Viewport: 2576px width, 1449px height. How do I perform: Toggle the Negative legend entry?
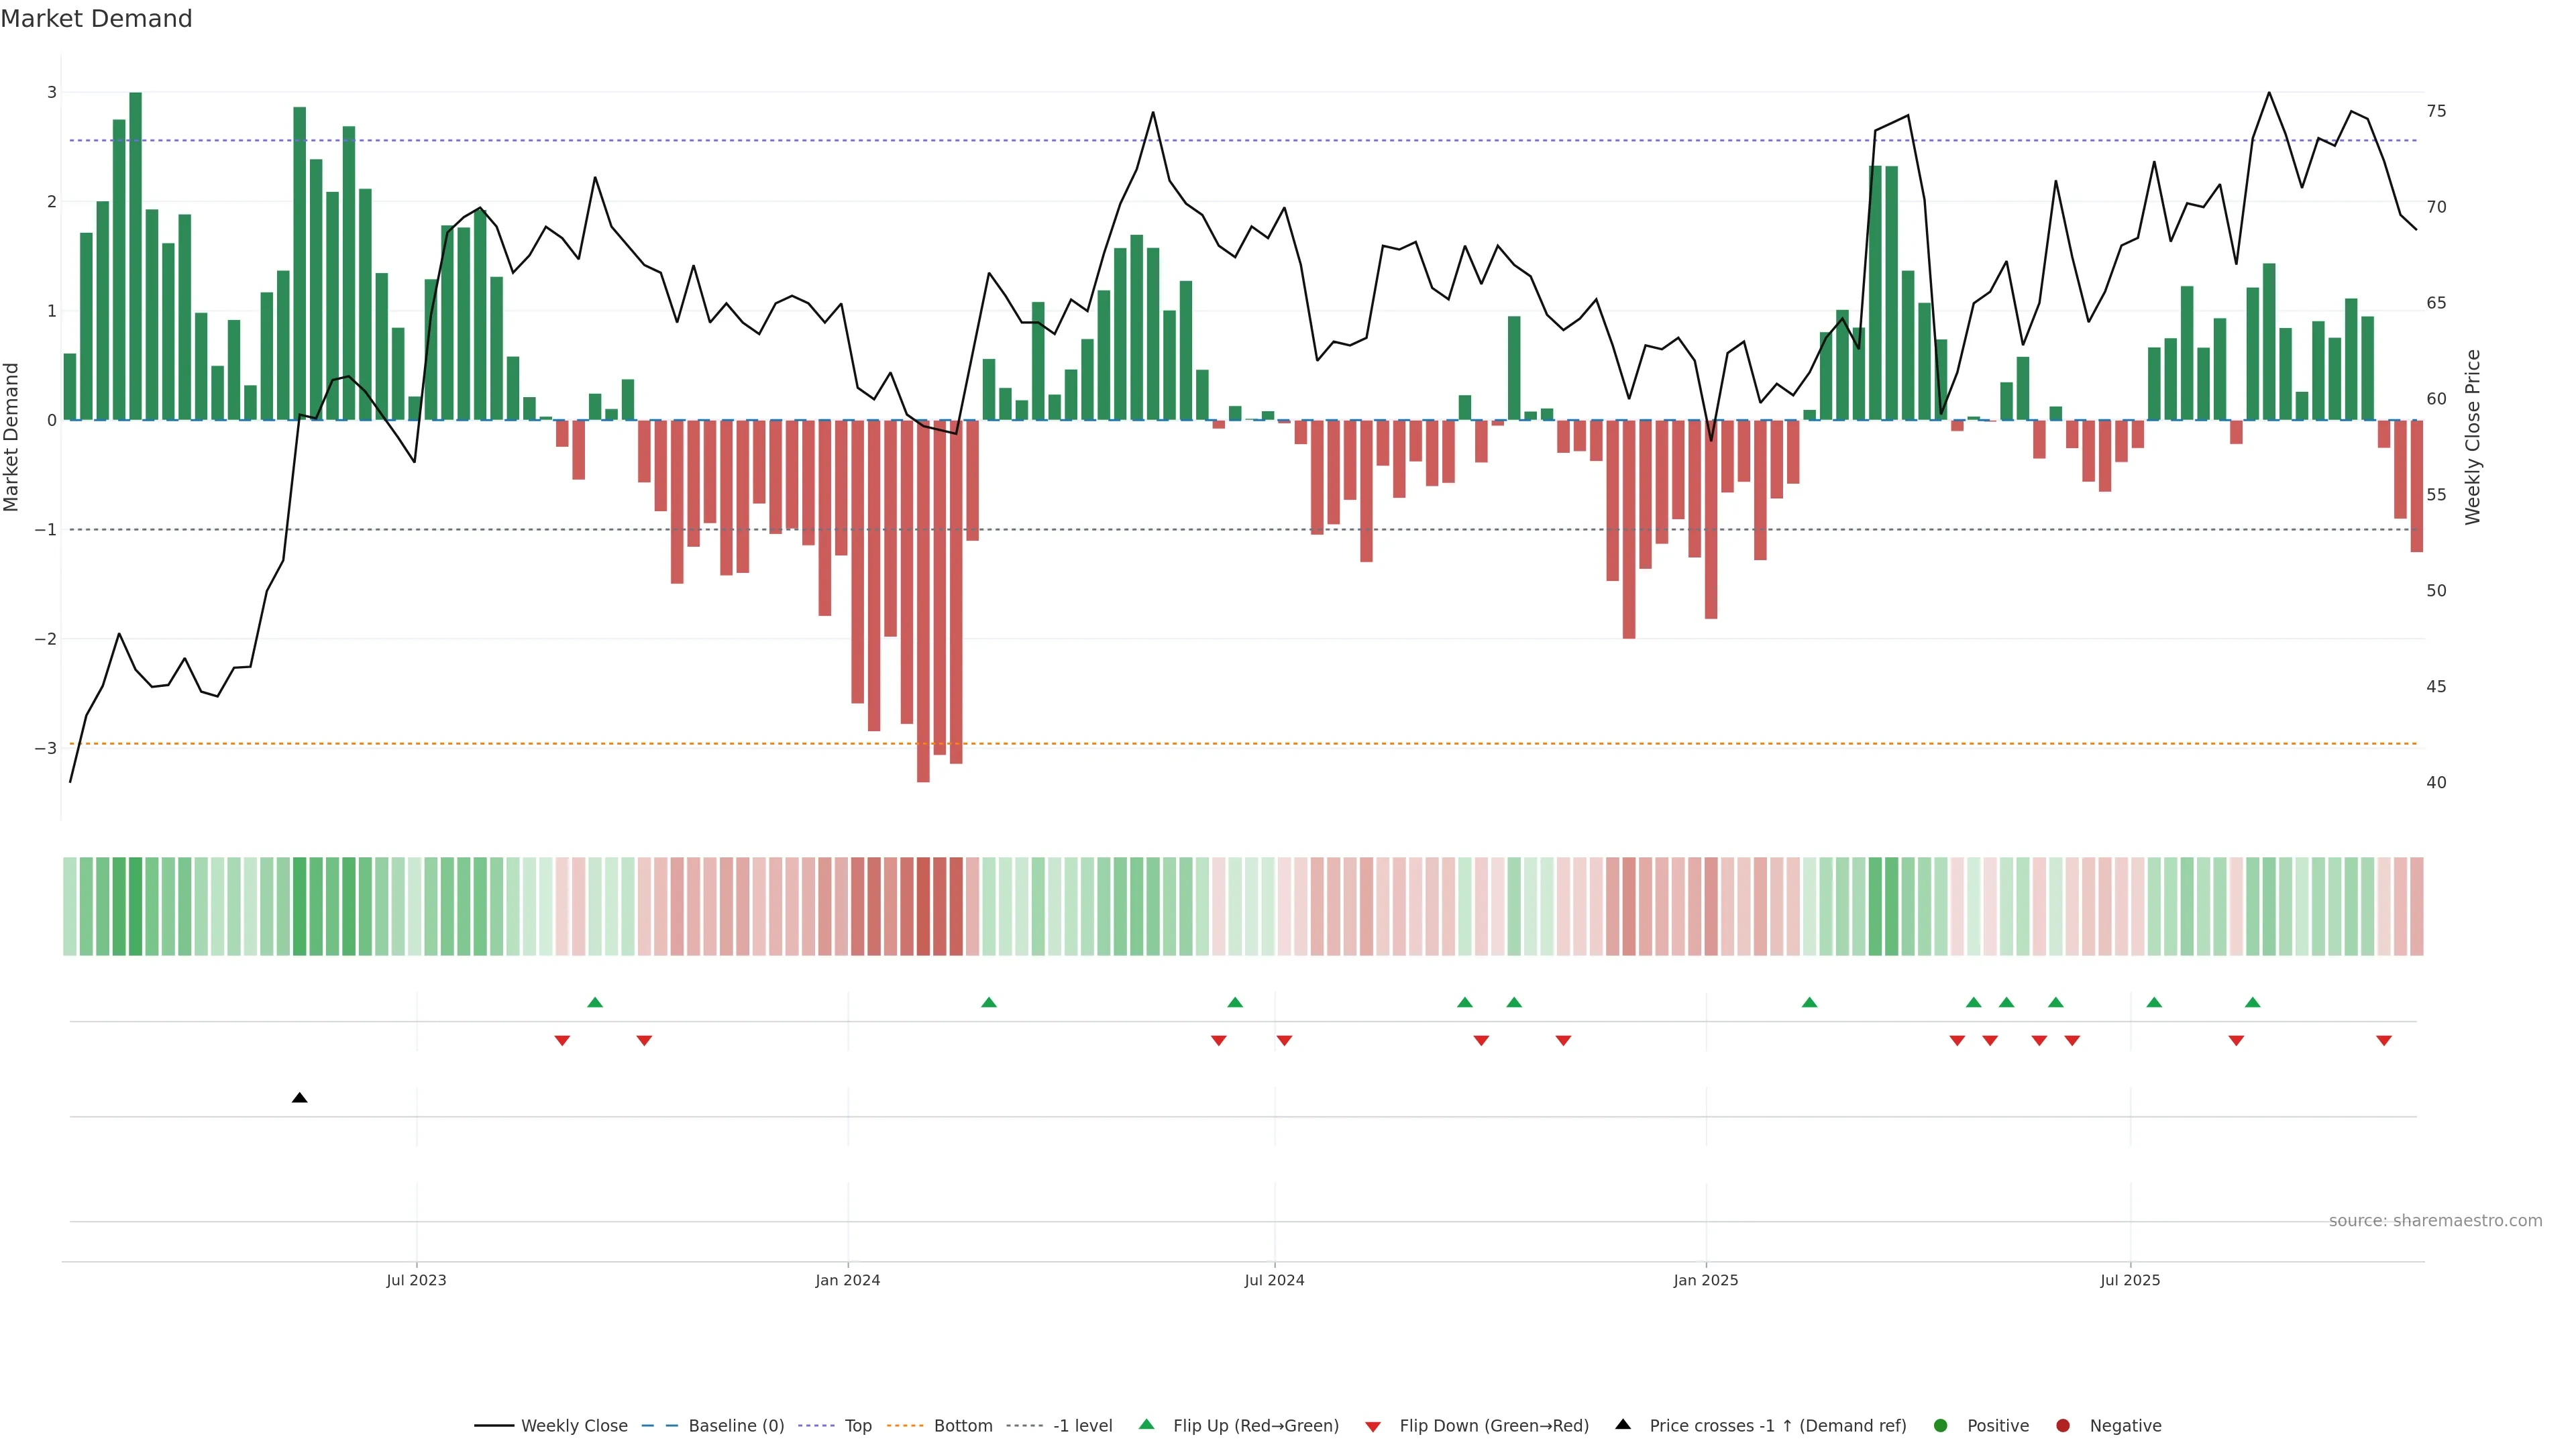pyautogui.click(x=2125, y=1426)
